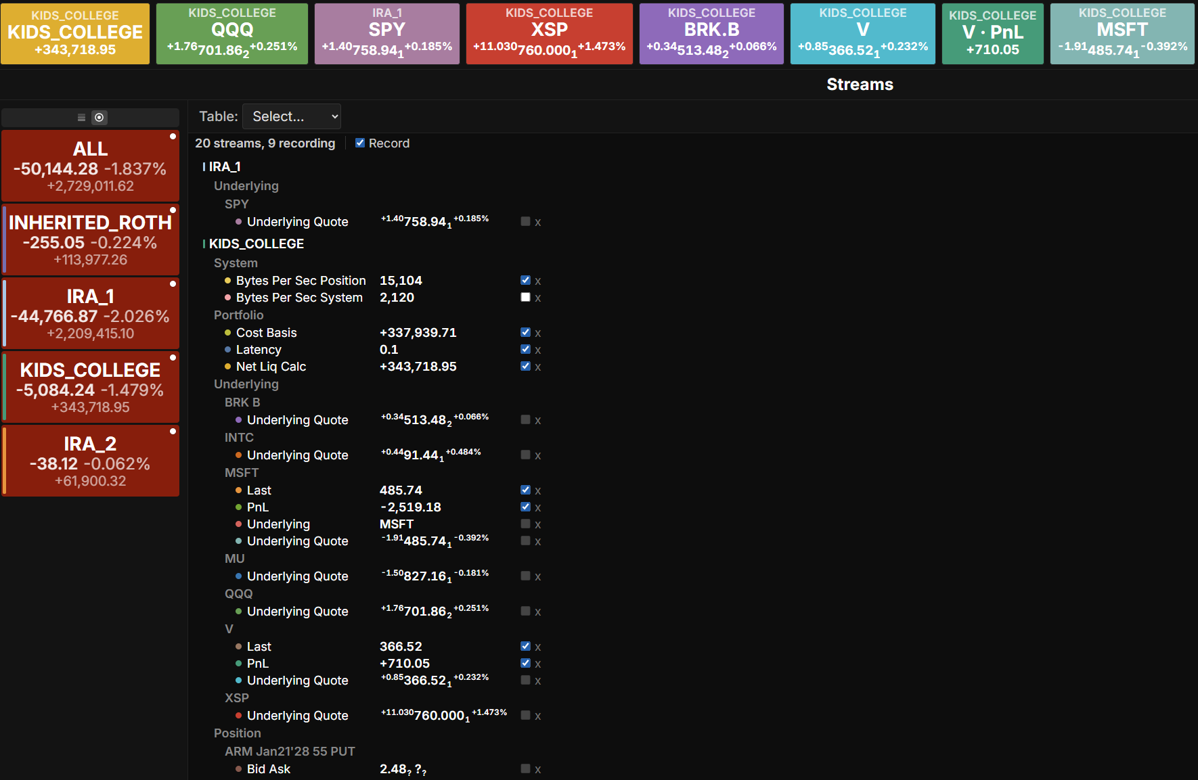Screen dimensions: 1198x780
Task: Open the MSFT quote tile
Action: point(1122,34)
